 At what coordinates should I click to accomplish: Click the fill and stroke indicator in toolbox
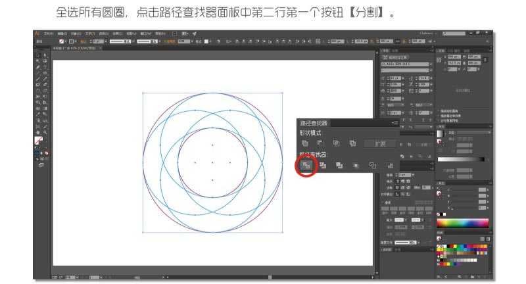(39, 141)
